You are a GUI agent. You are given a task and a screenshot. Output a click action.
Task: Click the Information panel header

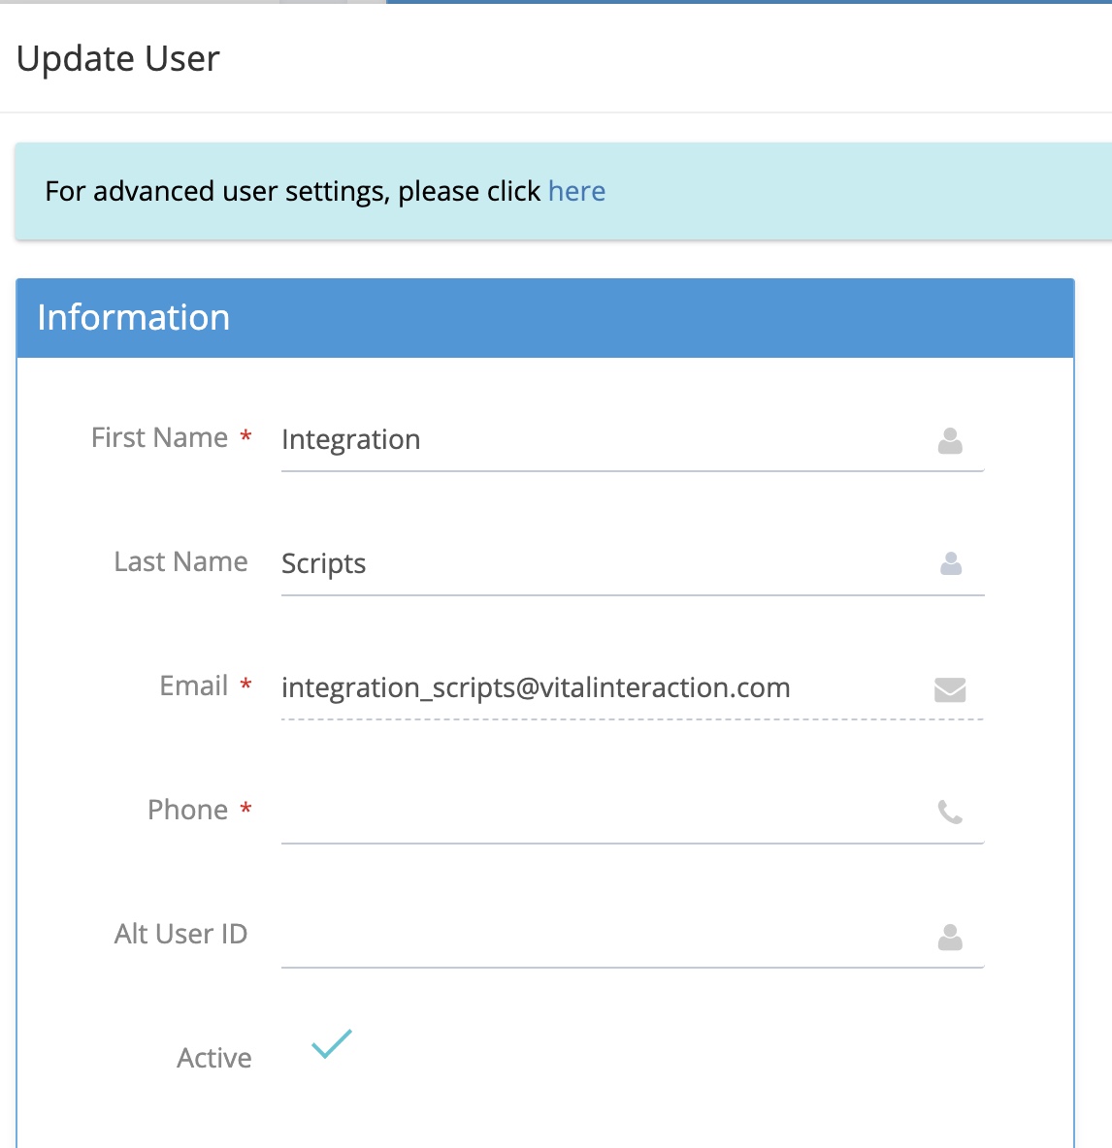544,318
